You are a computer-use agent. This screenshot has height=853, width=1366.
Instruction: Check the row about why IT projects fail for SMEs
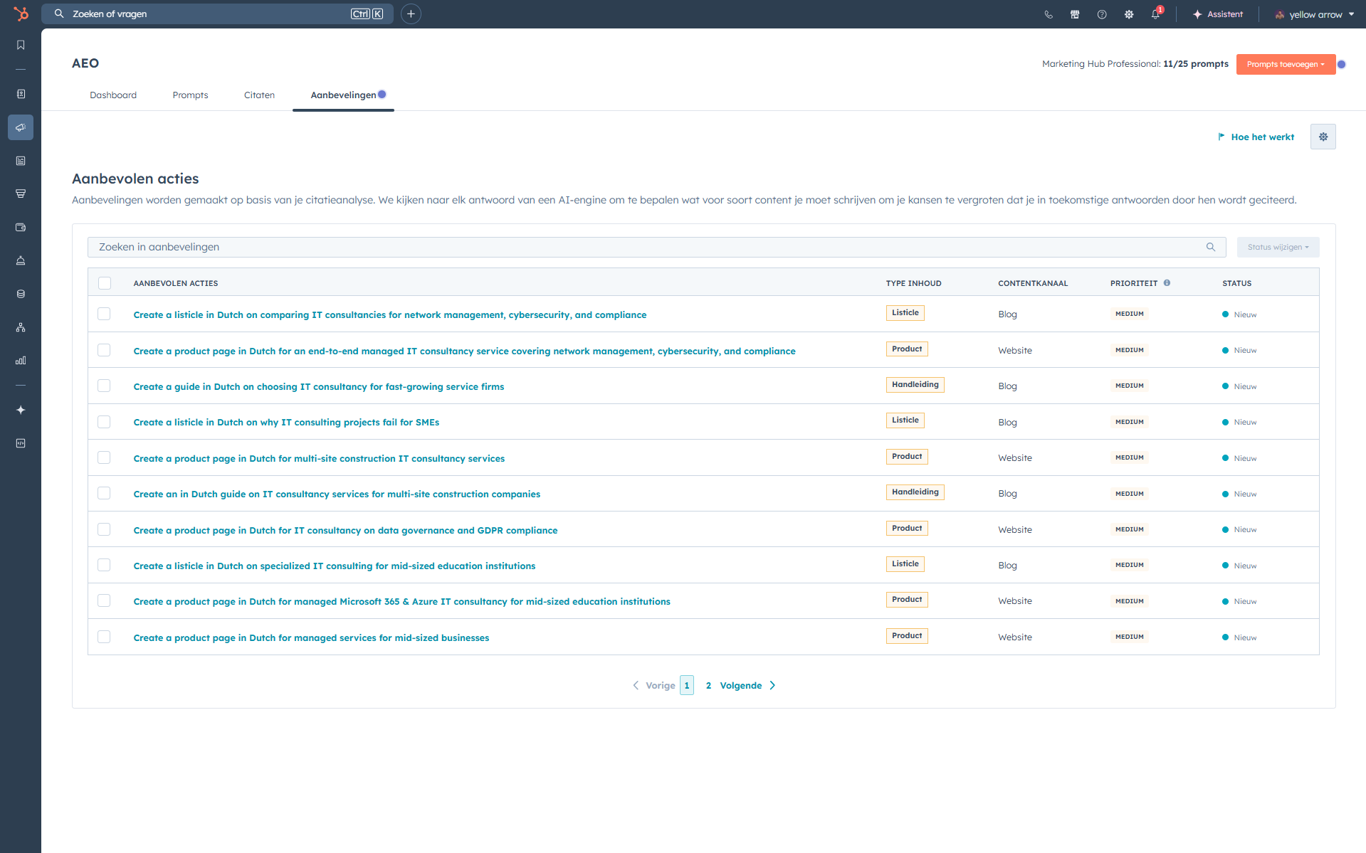(x=104, y=422)
